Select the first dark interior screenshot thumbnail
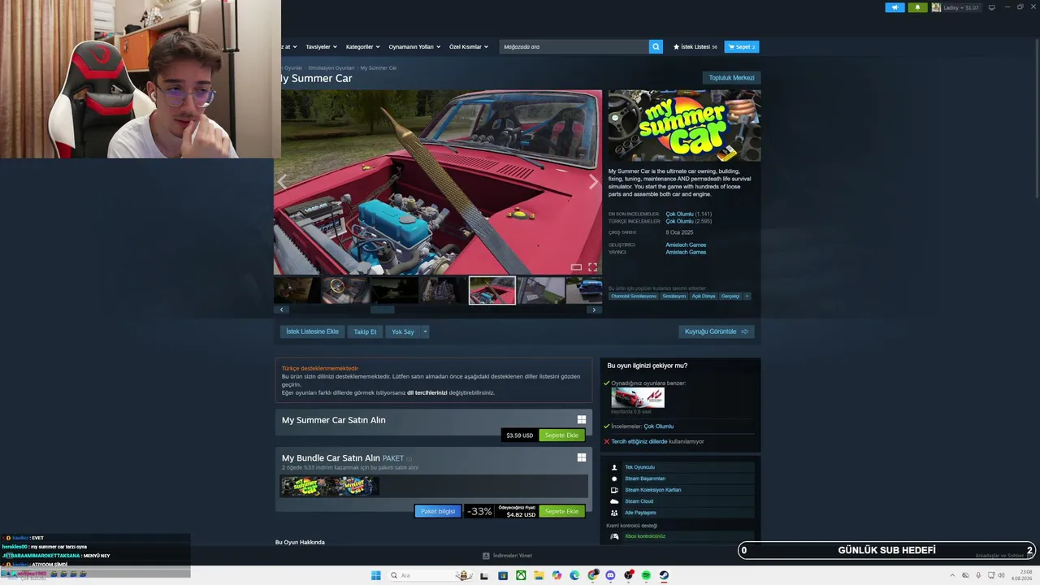Screen dimensions: 1040x585 point(297,290)
